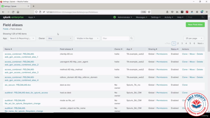This screenshot has width=210, height=118.
Task: Click the filter search magnifier icon
Action: (x=132, y=38)
